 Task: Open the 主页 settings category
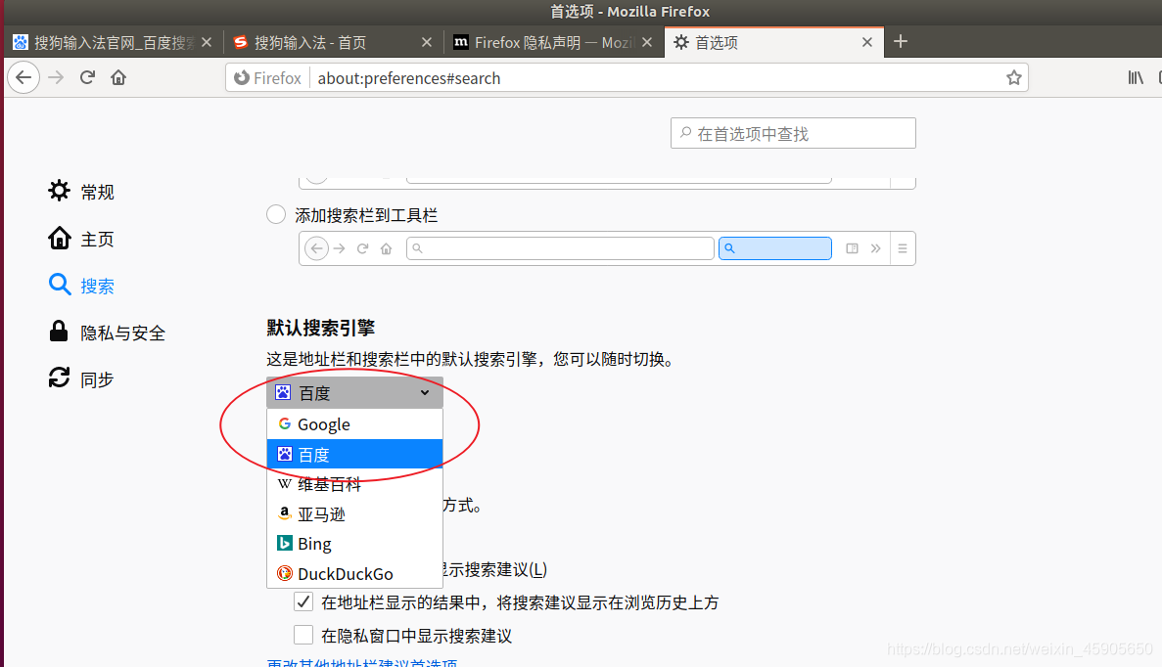pos(81,239)
